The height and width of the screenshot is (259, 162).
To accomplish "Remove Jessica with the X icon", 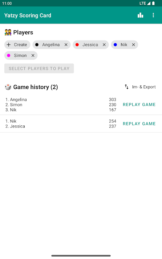I will pyautogui.click(x=104, y=45).
